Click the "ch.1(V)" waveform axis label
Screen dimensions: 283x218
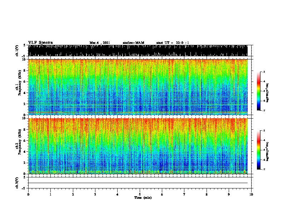17,51
